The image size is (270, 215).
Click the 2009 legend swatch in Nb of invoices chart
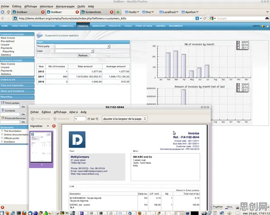[x=238, y=42]
